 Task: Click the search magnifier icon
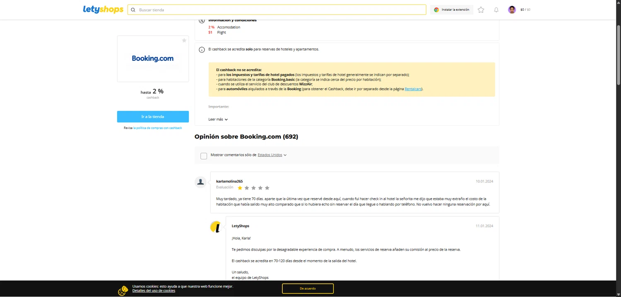(x=133, y=10)
